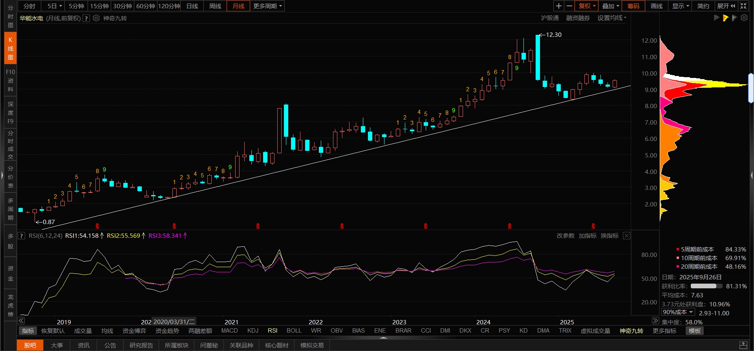Screen dimensions: 754x351
Task: Open the 复权 dropdown menu
Action: [x=587, y=6]
